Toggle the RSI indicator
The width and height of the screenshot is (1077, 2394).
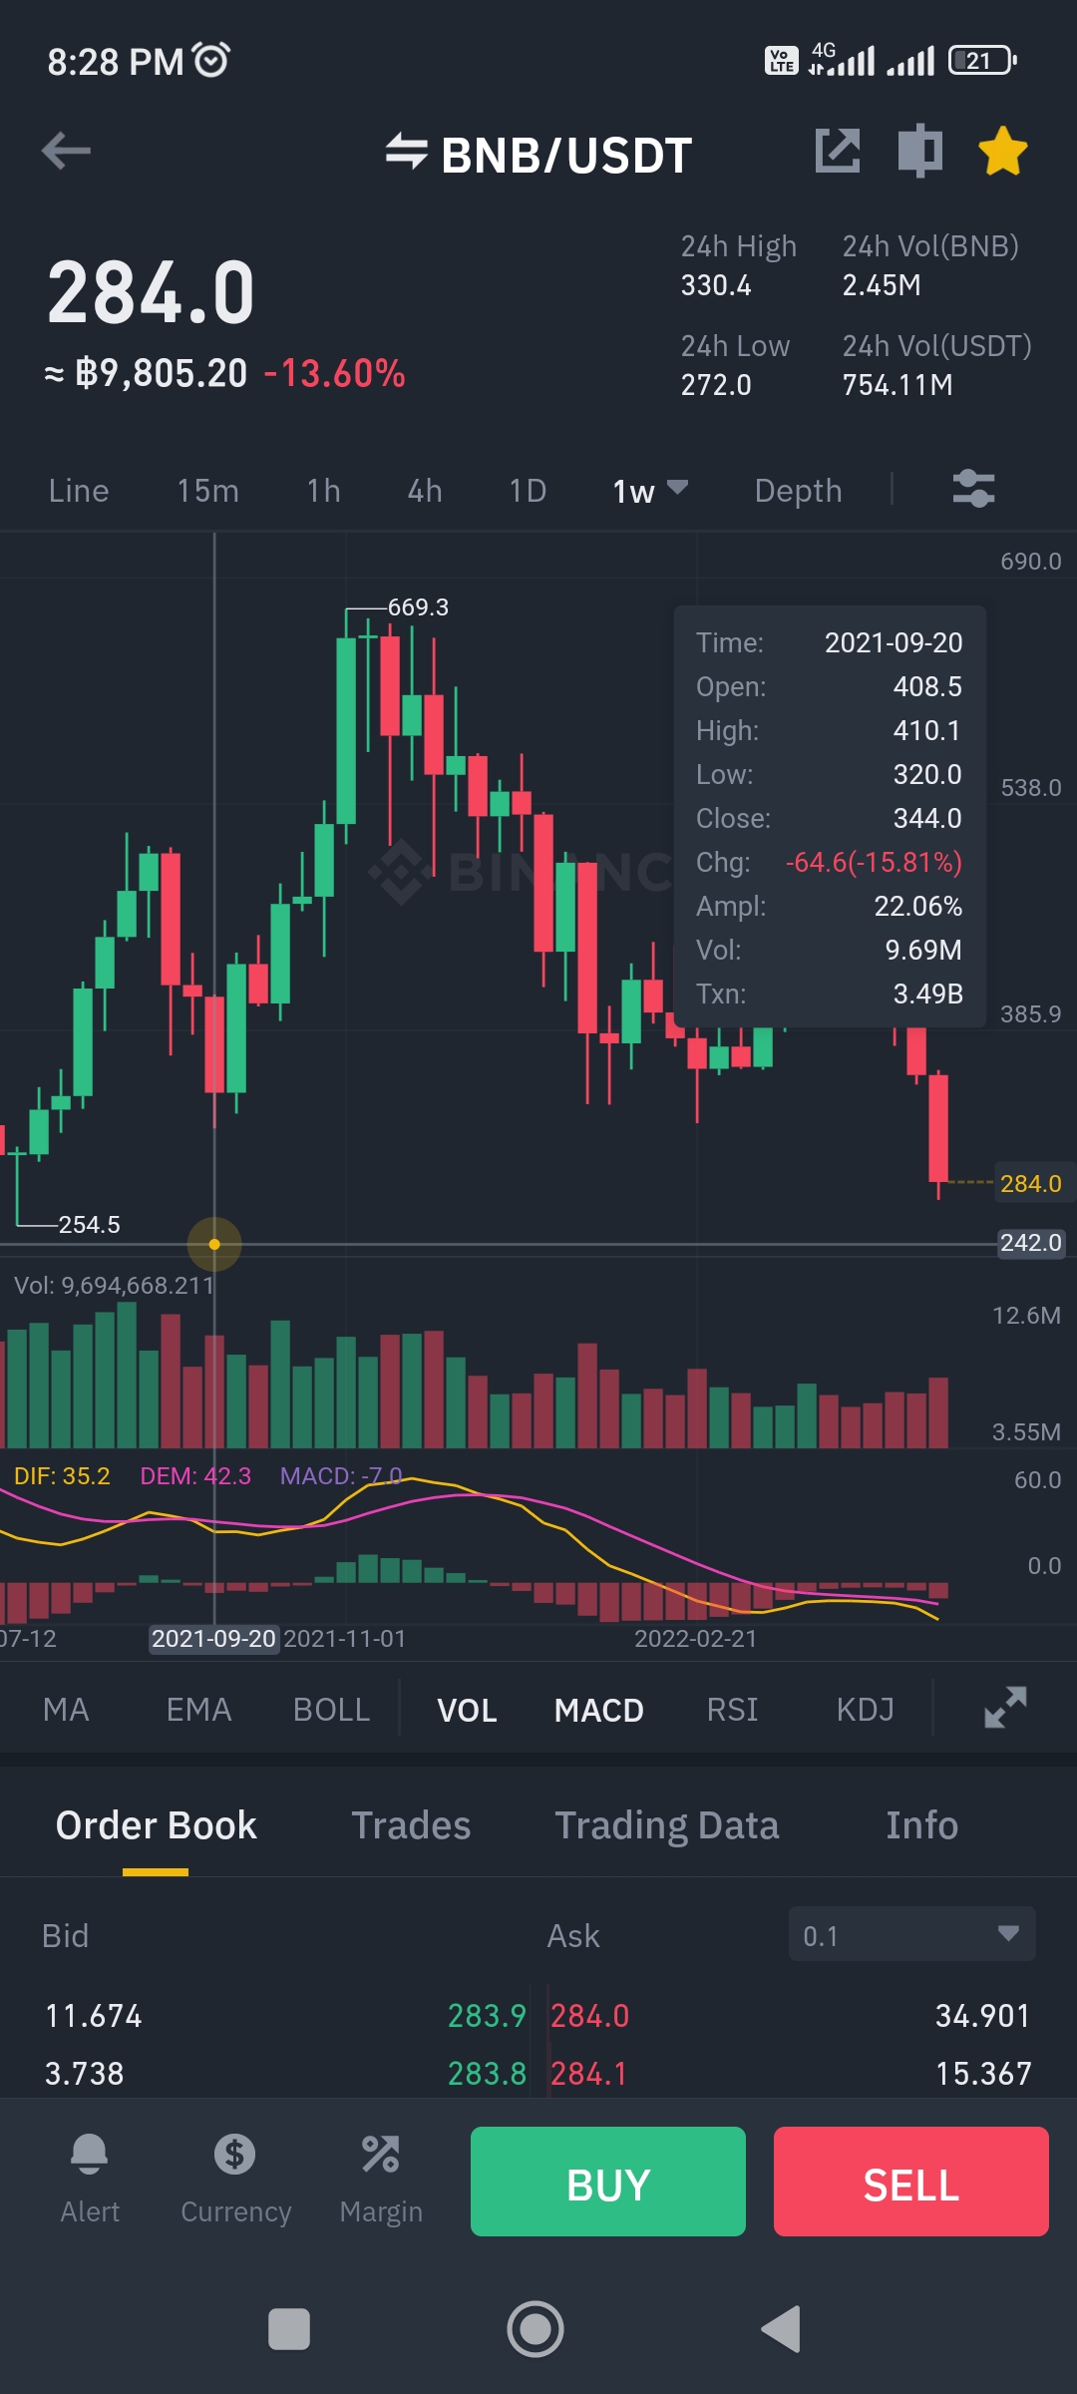(x=732, y=1710)
